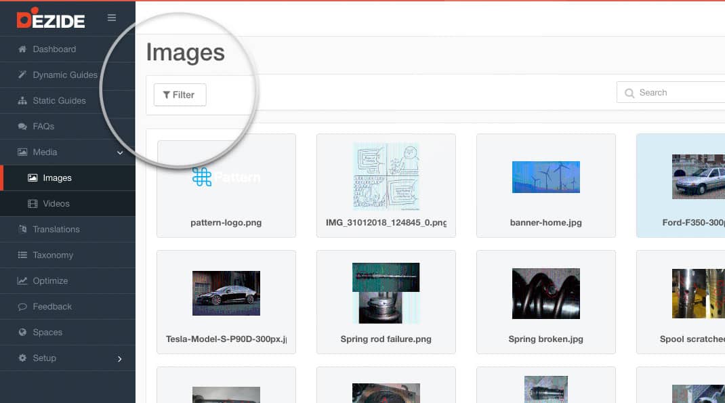This screenshot has width=725, height=403.
Task: Select the Spring broken.jpg thumbnail
Action: [546, 293]
